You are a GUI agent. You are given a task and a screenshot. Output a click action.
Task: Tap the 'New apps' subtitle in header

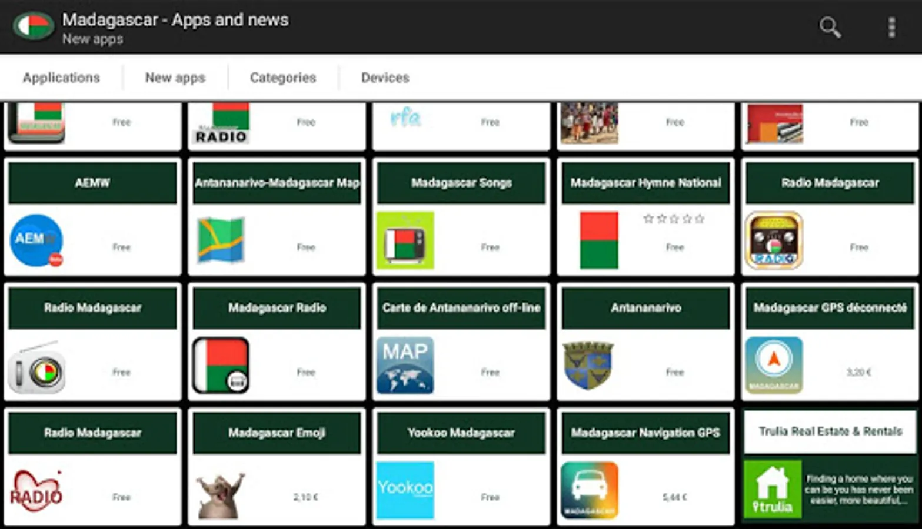(x=92, y=39)
